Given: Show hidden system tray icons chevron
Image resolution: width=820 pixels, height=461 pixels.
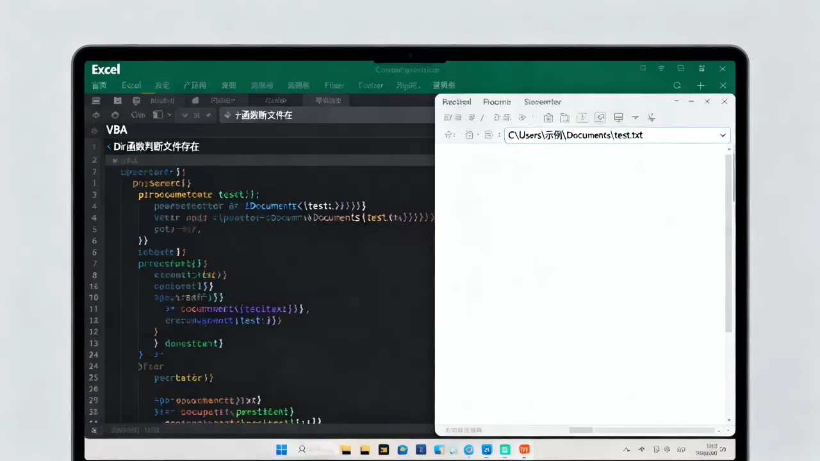Looking at the screenshot, I should pos(627,450).
